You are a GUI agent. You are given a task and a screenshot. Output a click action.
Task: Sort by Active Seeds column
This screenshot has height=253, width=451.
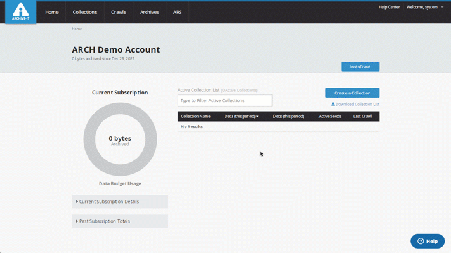330,116
